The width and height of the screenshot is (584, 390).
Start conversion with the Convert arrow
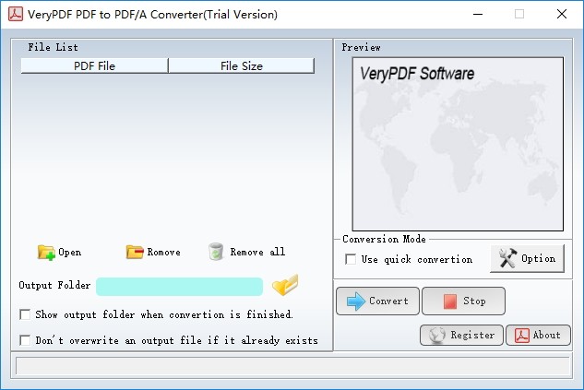pyautogui.click(x=355, y=301)
